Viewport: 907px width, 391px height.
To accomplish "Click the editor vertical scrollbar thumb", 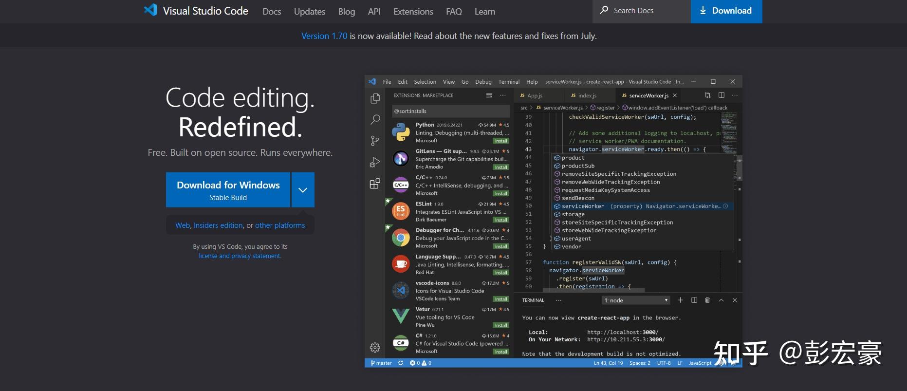I will point(739,169).
